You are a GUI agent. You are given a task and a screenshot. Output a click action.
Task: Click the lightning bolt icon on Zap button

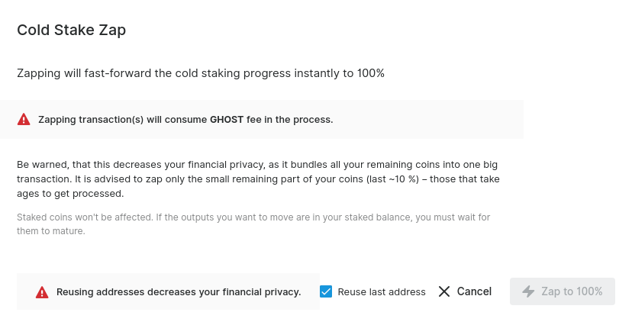tap(528, 291)
